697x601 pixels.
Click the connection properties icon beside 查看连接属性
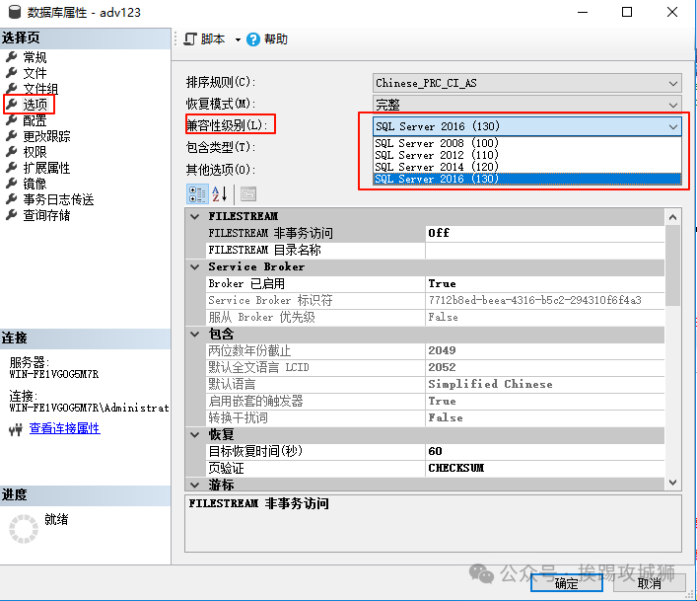[x=16, y=429]
